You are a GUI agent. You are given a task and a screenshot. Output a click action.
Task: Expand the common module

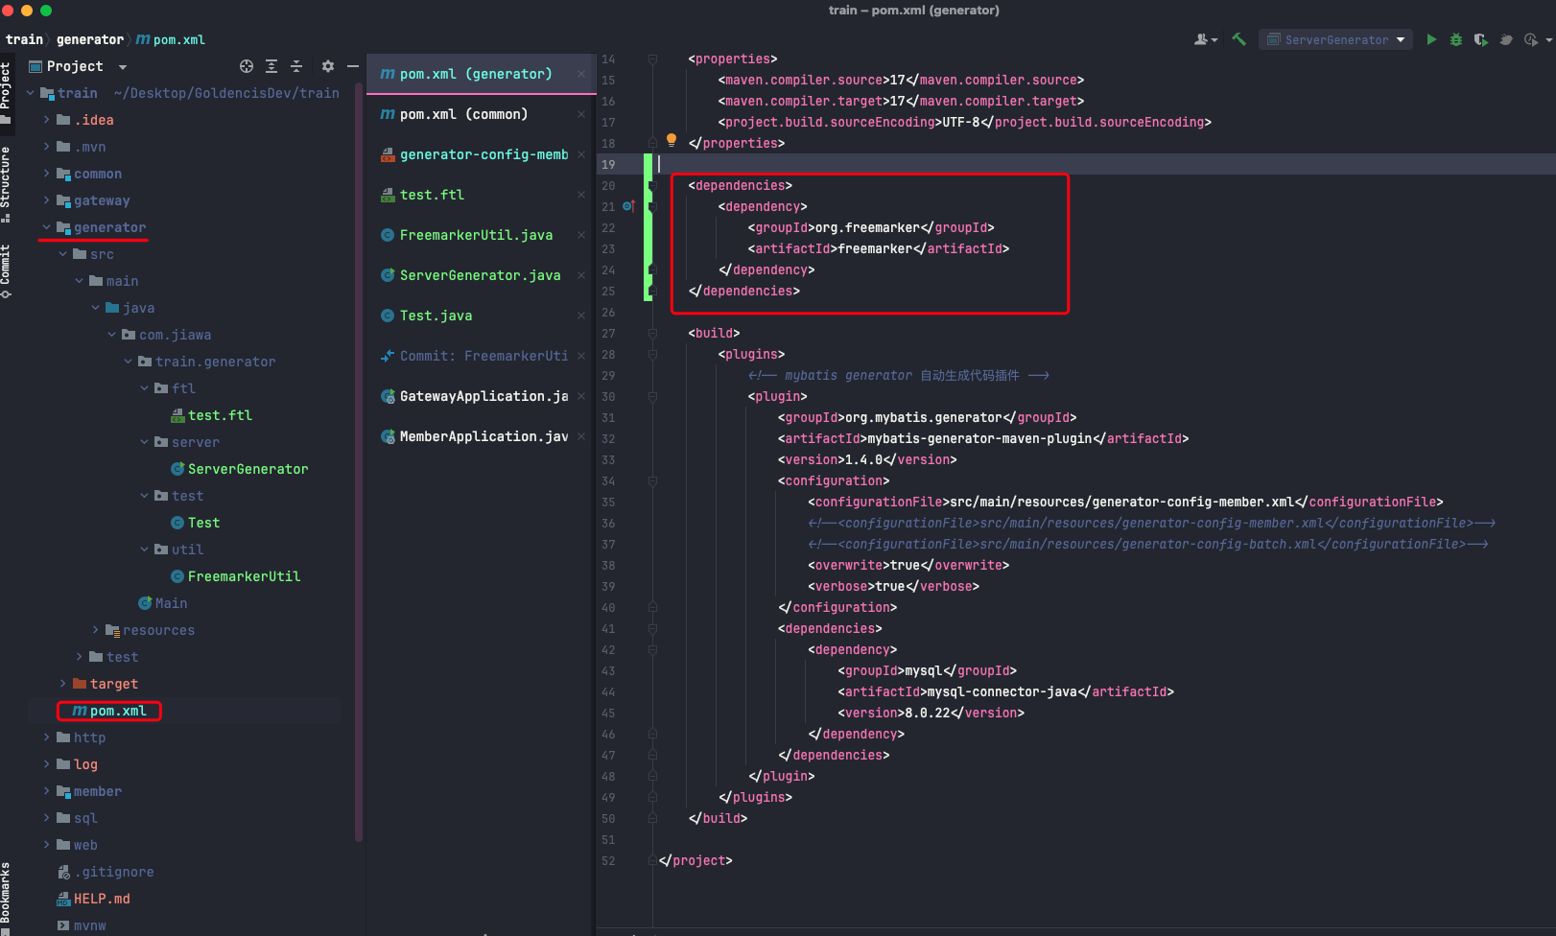pos(46,174)
